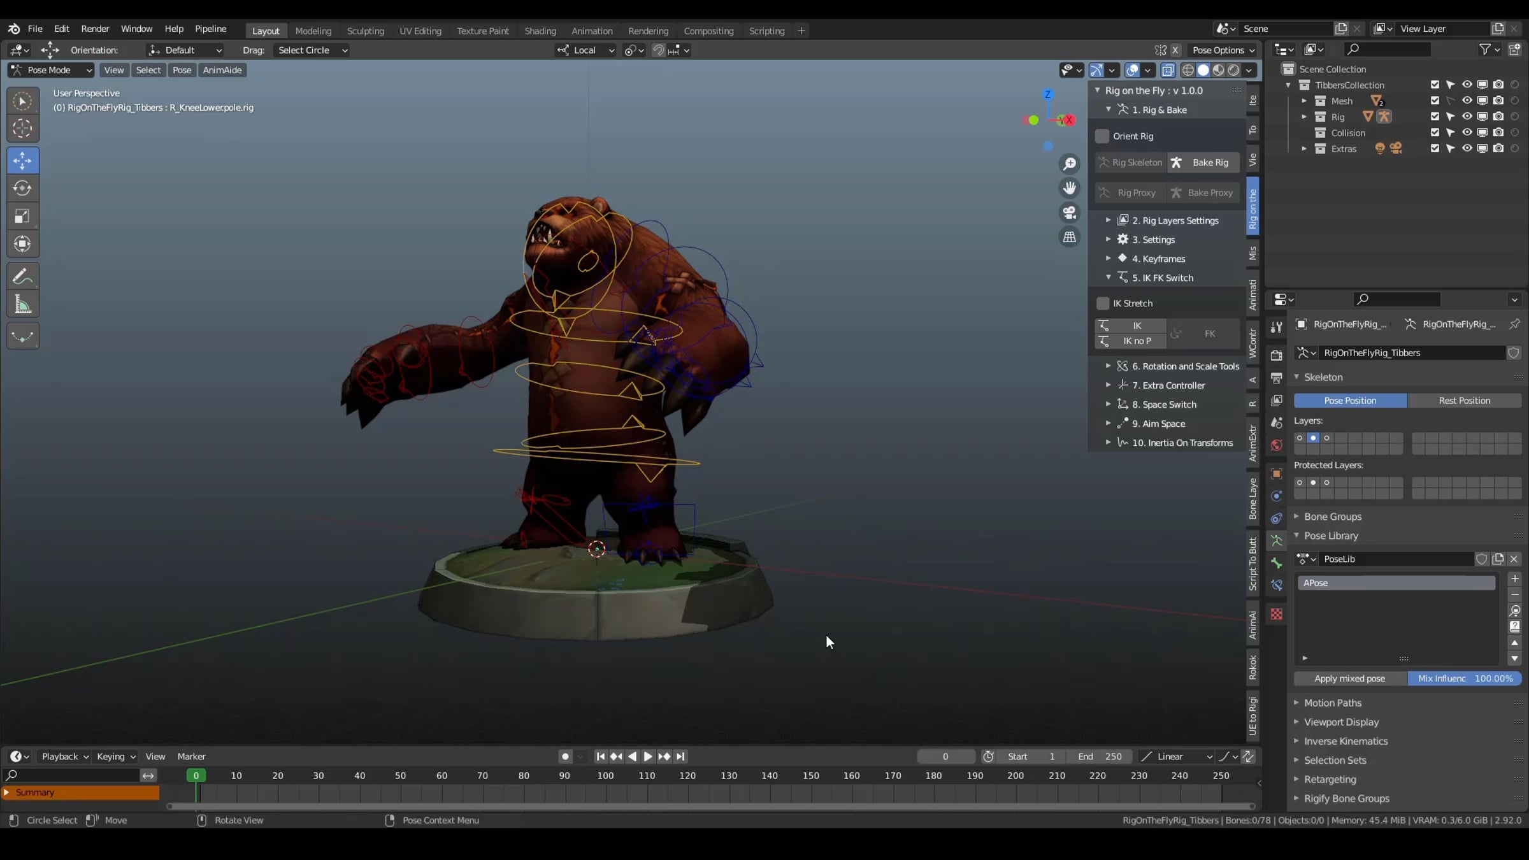The width and height of the screenshot is (1529, 860).
Task: Toggle camera view icon
Action: (1070, 212)
